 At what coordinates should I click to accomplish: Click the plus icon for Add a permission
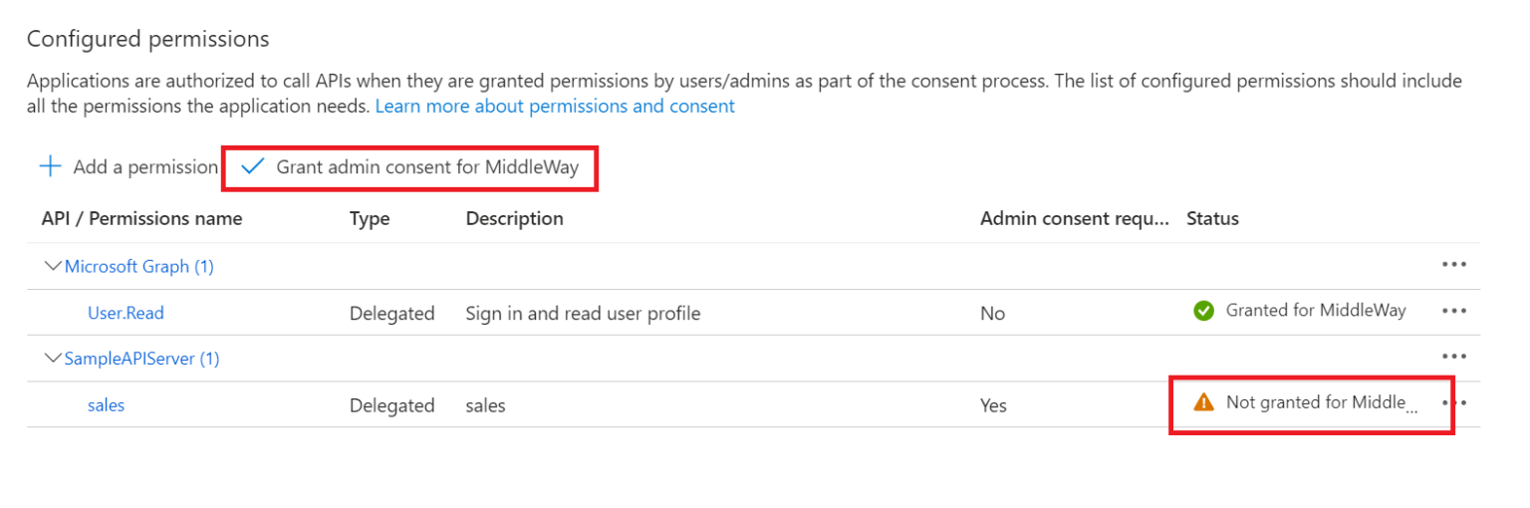pos(50,166)
